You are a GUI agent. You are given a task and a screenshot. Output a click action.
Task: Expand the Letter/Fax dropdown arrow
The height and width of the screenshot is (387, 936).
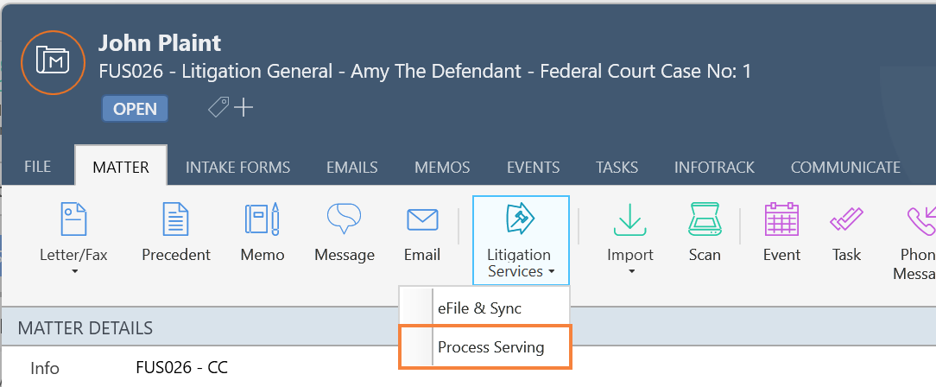[74, 272]
